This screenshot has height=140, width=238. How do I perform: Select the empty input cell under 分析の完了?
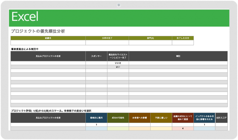[107, 42]
